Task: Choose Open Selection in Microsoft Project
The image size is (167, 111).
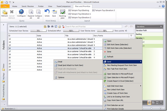Action: point(122,78)
